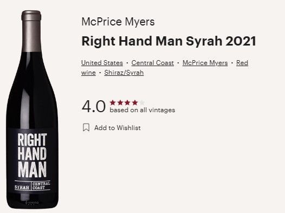Select the fourth red rating star
The image size is (285, 213).
135,102
